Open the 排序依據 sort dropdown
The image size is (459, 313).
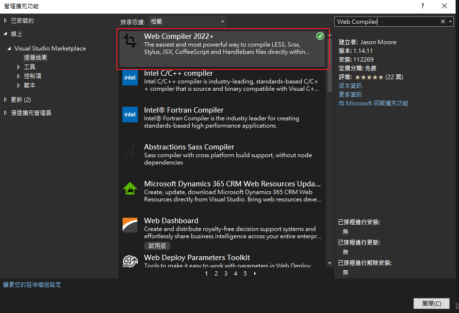click(187, 22)
